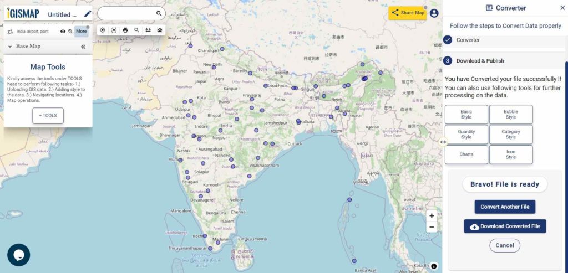Click the Convert Another File button

[505, 207]
